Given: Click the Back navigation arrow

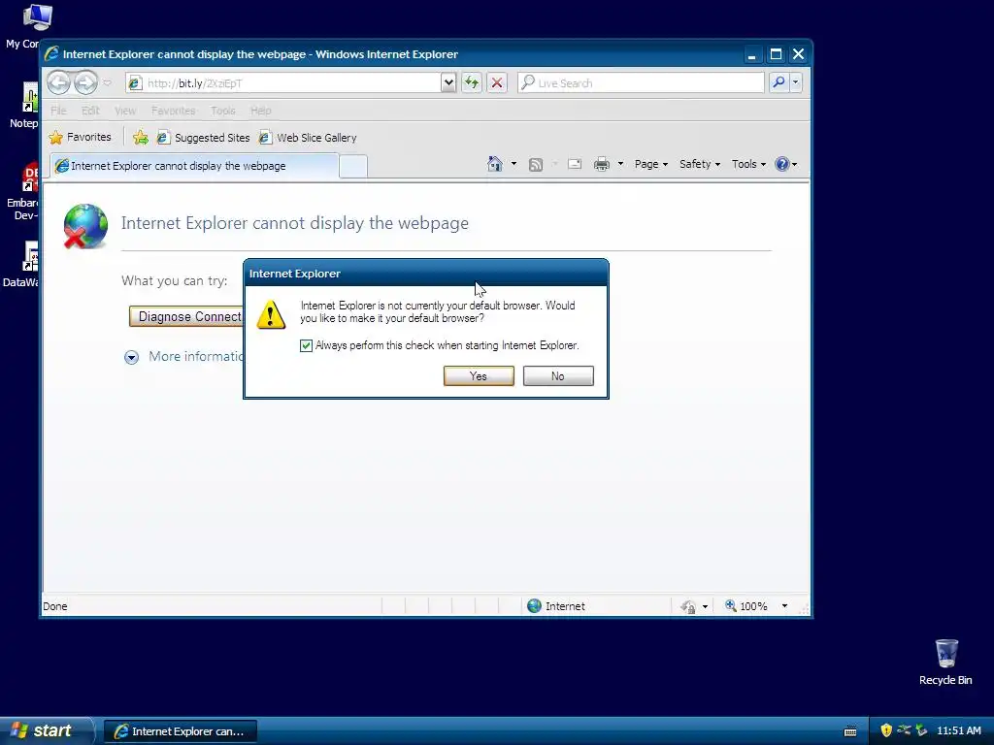Looking at the screenshot, I should pos(58,82).
